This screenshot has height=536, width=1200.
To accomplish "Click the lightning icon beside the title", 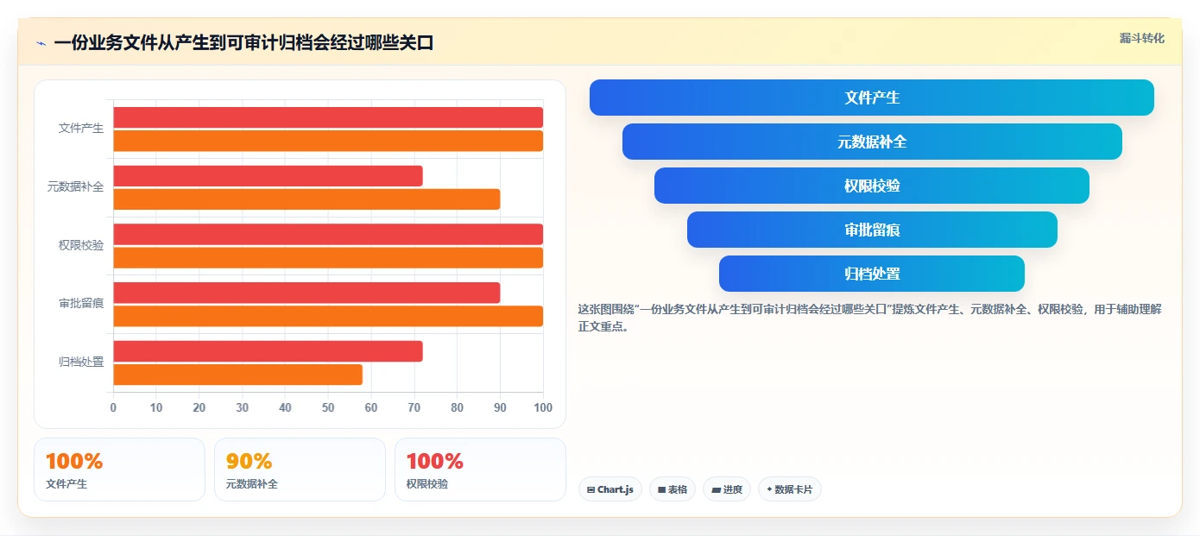I will coord(41,43).
